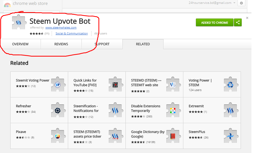The image size is (253, 153).
Task: Open the www.steemwhales.com link
Action: (61, 28)
